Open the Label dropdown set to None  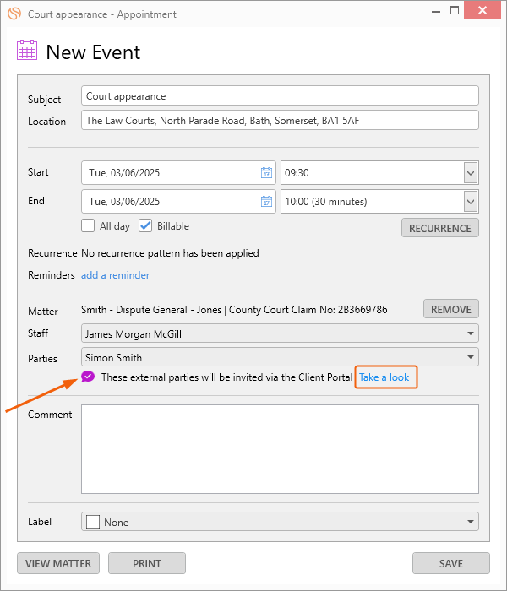280,522
